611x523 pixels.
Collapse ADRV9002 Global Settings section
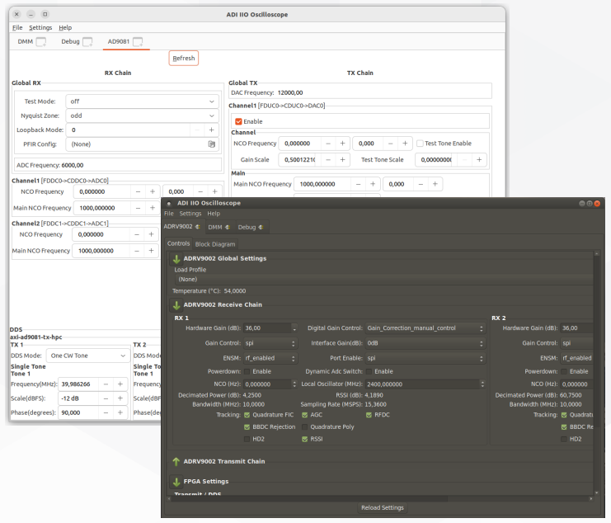click(x=176, y=259)
